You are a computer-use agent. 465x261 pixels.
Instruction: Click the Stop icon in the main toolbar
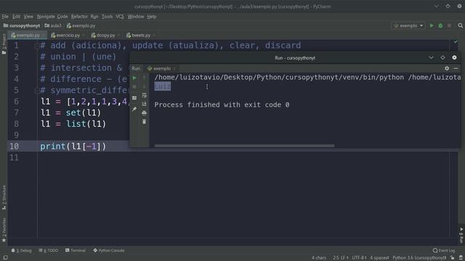pyautogui.click(x=449, y=26)
